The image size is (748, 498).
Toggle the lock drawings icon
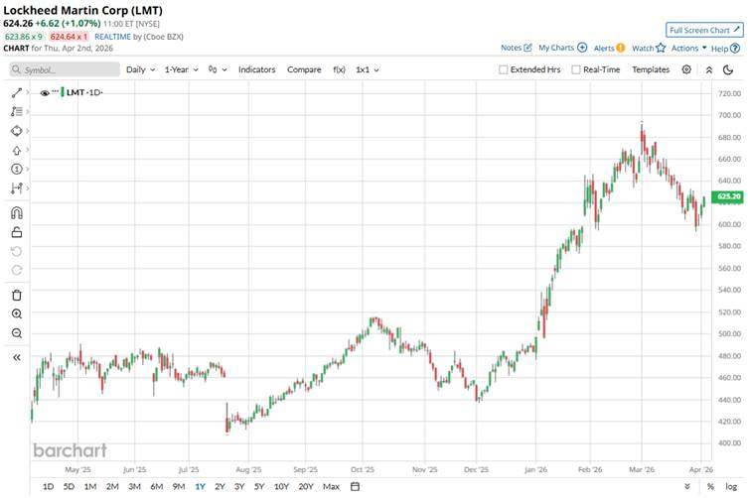[17, 232]
